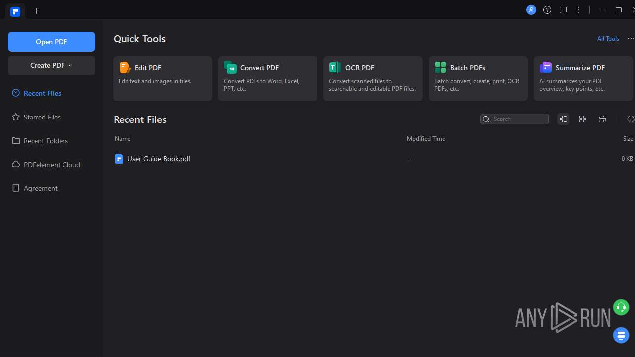Click the green Convert PDF icon
635x357 pixels.
[230, 67]
